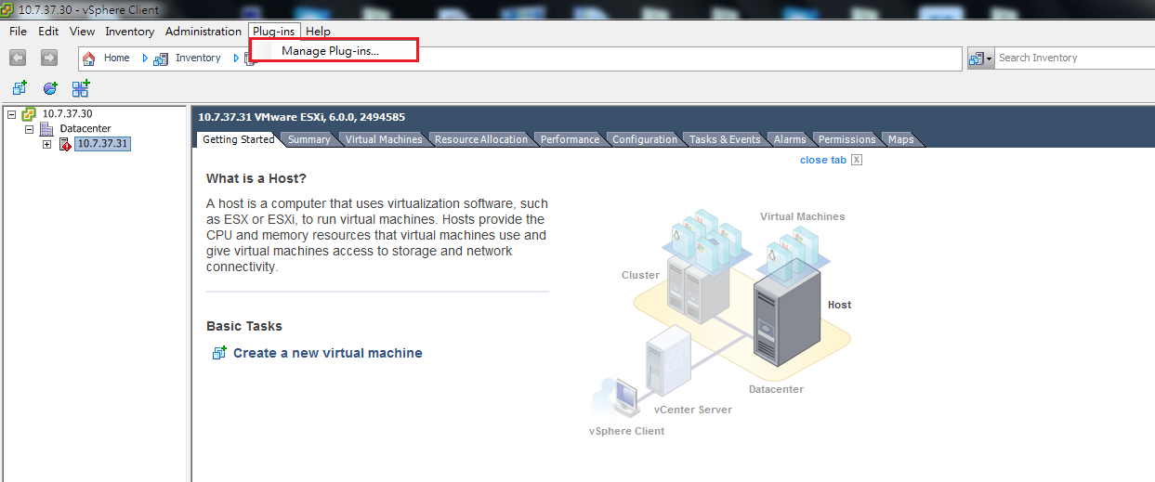Click the Home breadcrumb label
Image resolution: width=1155 pixels, height=482 pixels.
click(x=116, y=58)
